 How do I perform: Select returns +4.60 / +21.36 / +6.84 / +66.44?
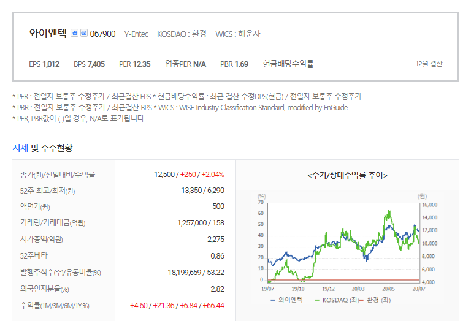click(177, 306)
